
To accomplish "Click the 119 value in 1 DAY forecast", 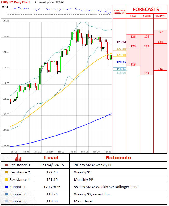I will [x=133, y=65].
